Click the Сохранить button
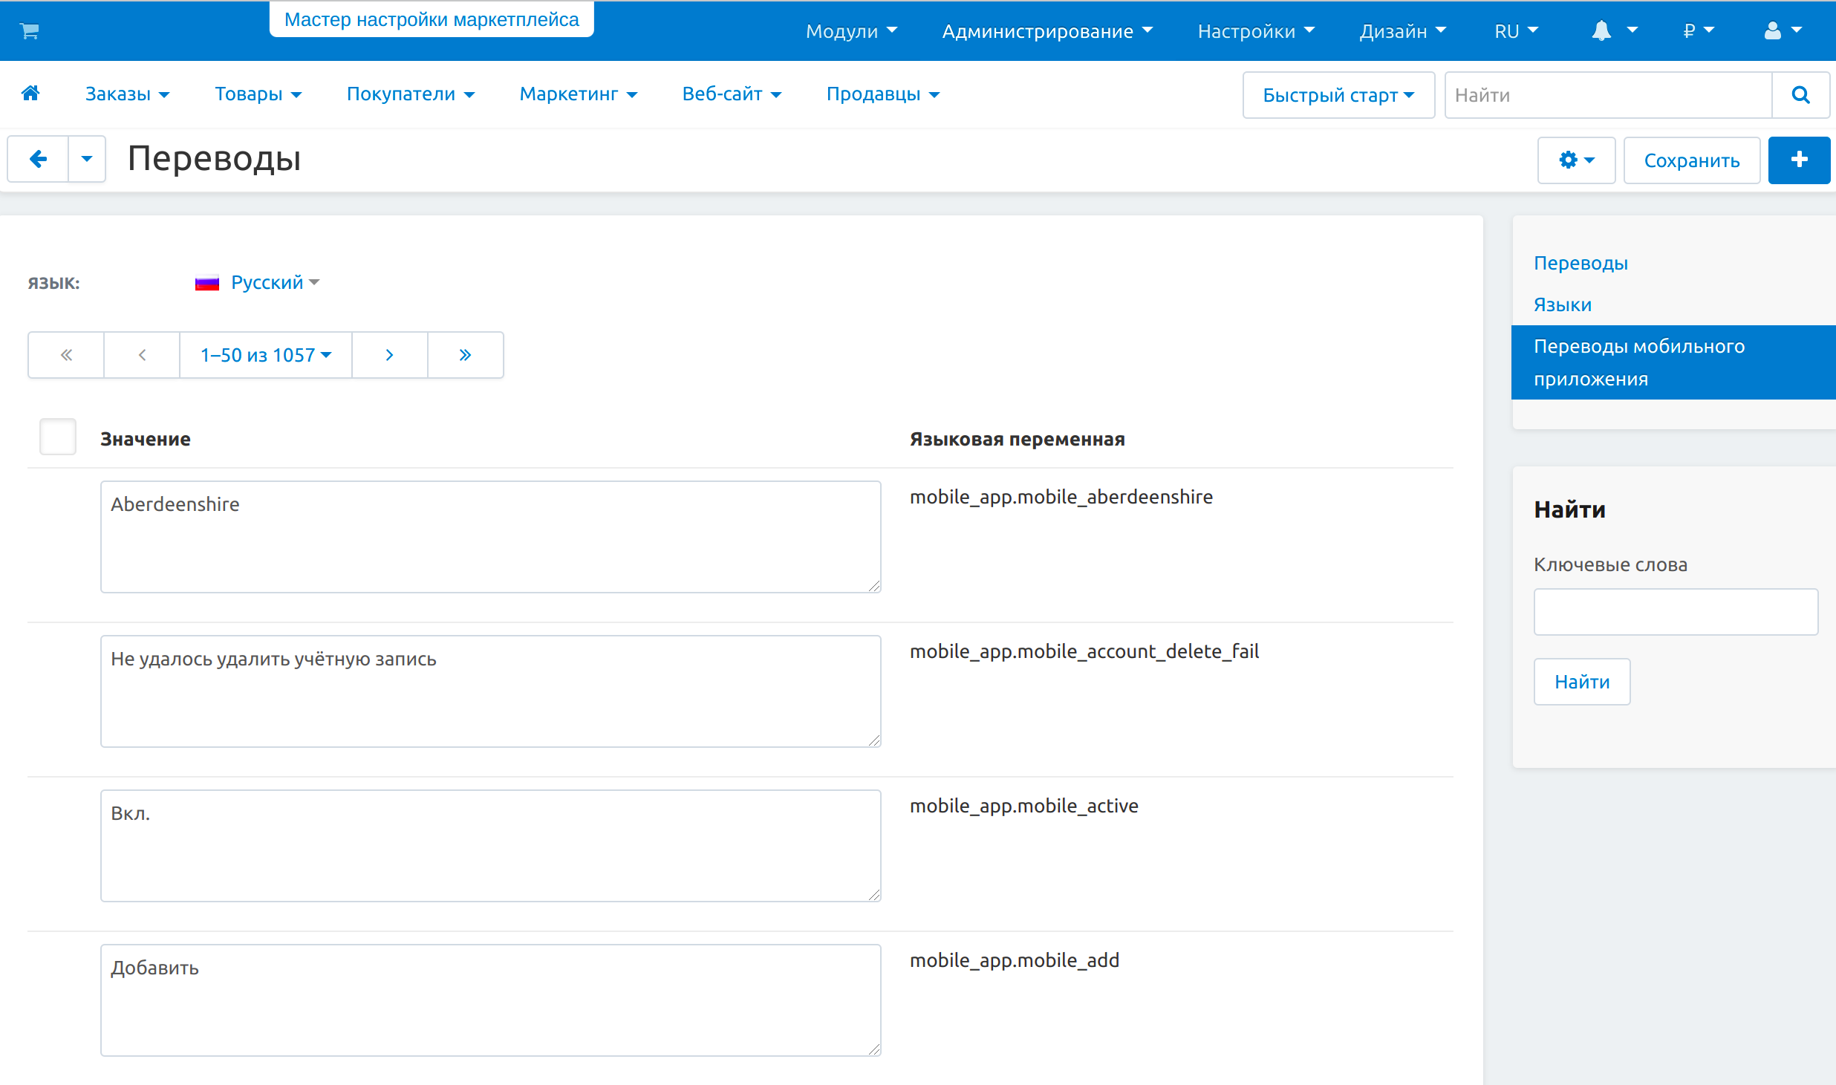1836x1085 pixels. click(x=1691, y=160)
